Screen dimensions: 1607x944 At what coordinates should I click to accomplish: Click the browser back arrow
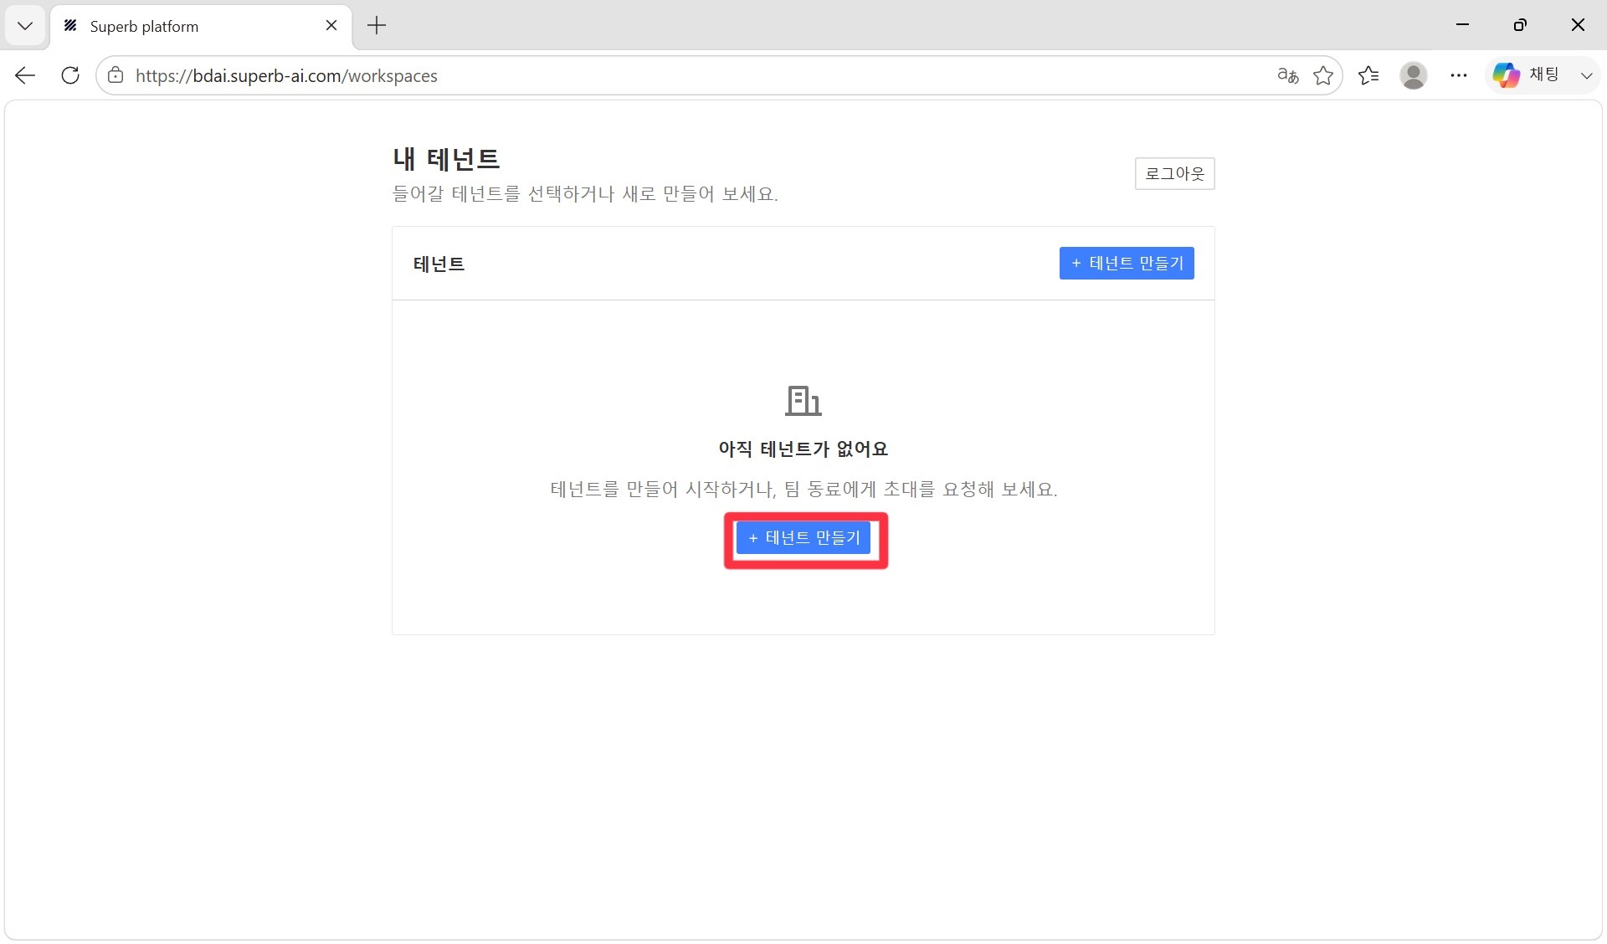tap(25, 75)
